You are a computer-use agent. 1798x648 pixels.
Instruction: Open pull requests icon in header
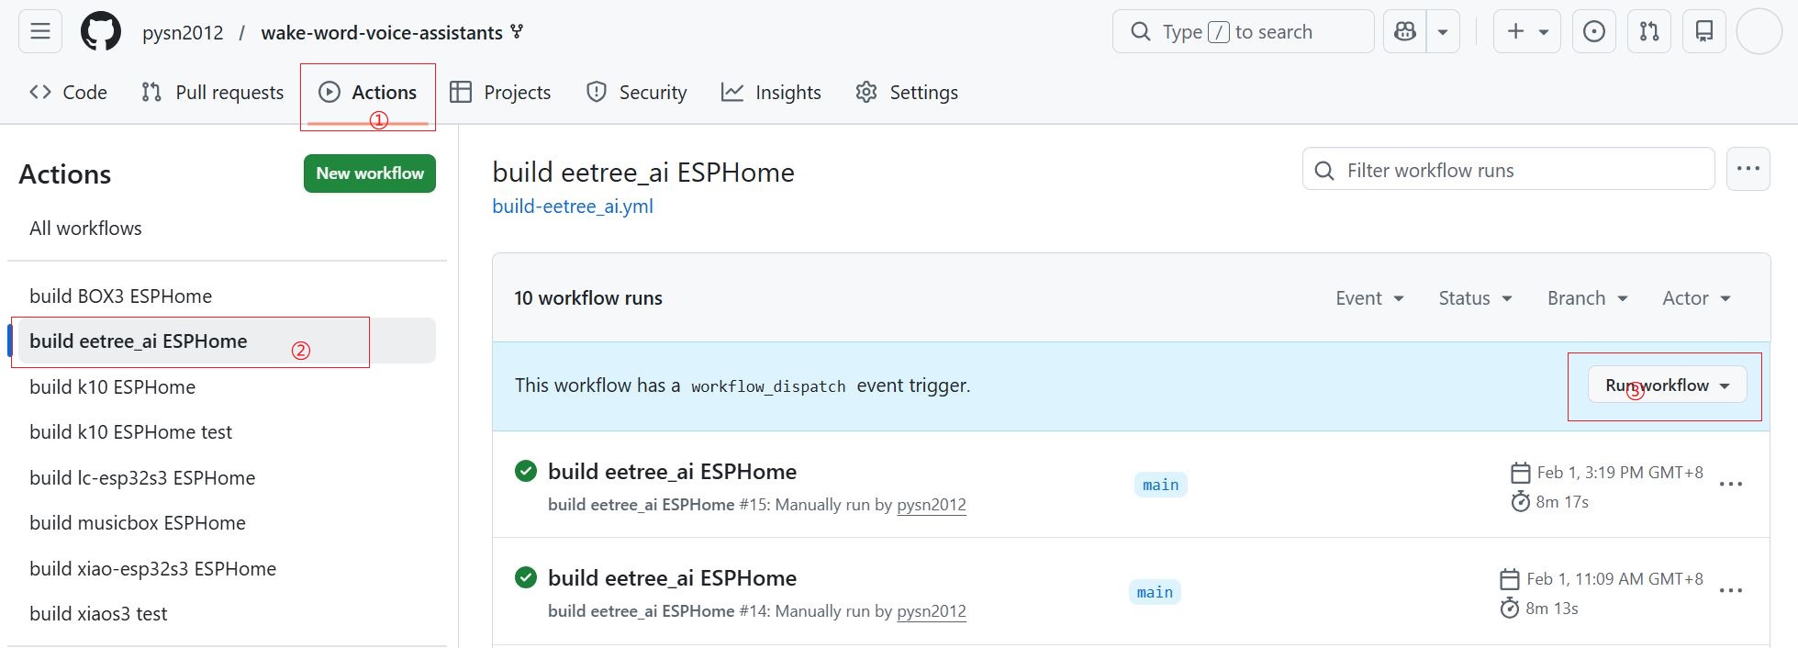(1649, 32)
